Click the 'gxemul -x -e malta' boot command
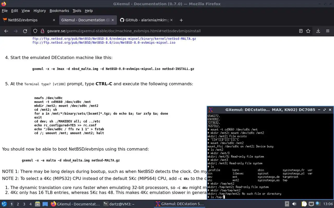 click(71, 160)
